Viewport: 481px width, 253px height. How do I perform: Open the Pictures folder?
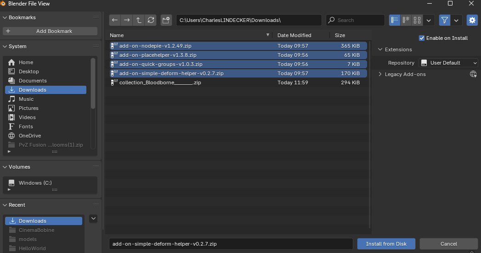(45, 108)
